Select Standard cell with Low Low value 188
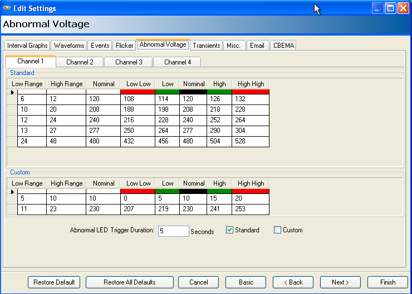The height and width of the screenshot is (294, 412). pos(138,110)
